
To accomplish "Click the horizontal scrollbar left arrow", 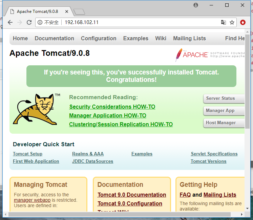I will pyautogui.click(x=5, y=214).
